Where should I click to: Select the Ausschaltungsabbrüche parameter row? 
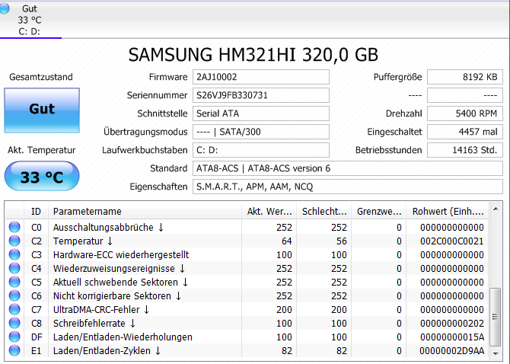[247, 227]
